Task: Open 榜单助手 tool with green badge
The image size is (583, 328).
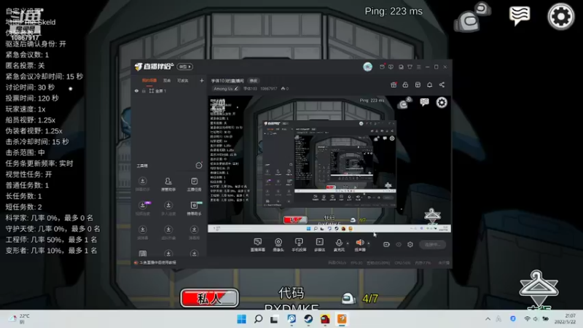Action: pyautogui.click(x=195, y=208)
